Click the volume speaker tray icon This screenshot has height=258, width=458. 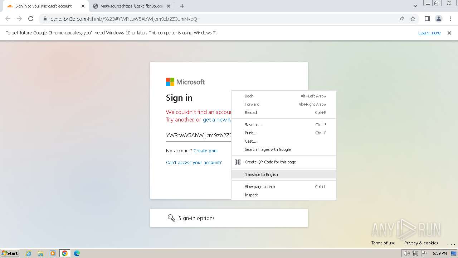406,253
